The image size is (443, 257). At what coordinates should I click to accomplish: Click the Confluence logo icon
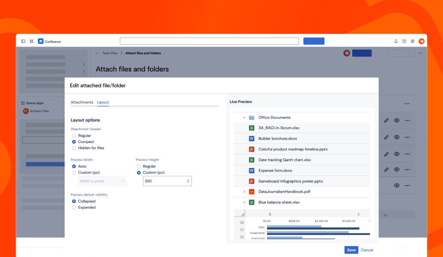(x=41, y=42)
